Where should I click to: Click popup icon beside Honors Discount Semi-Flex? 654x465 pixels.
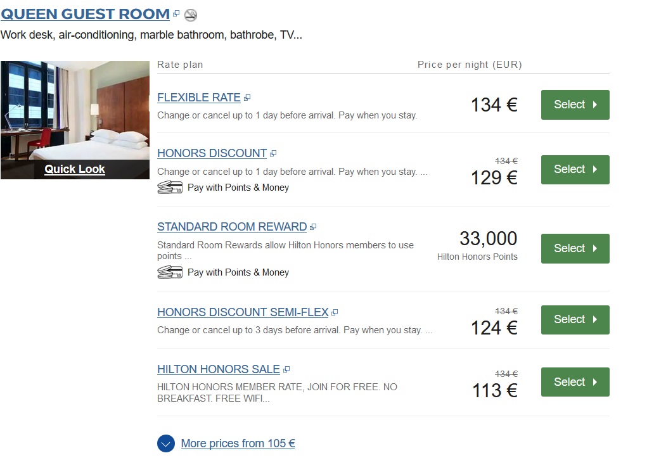point(335,312)
